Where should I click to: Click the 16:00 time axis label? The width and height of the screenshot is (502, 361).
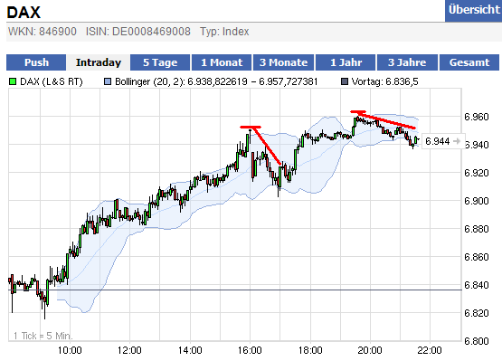(250, 350)
